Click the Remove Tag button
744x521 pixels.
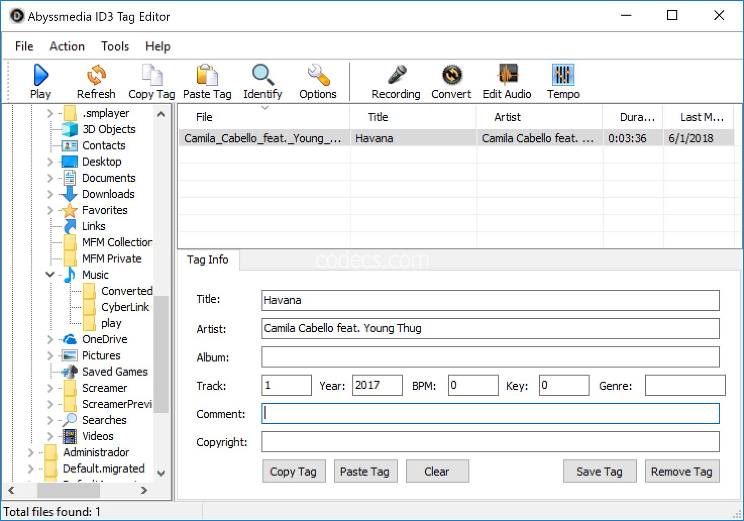tap(682, 472)
